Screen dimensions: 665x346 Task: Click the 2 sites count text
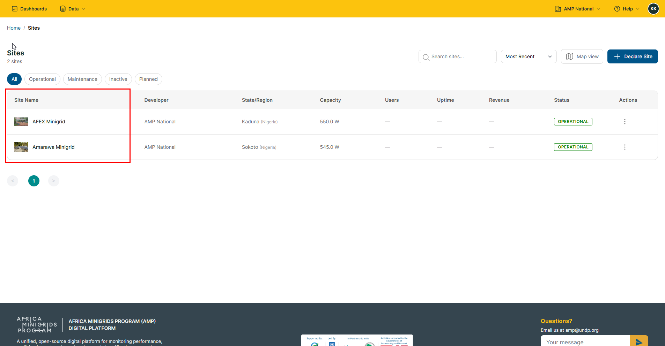pyautogui.click(x=15, y=61)
